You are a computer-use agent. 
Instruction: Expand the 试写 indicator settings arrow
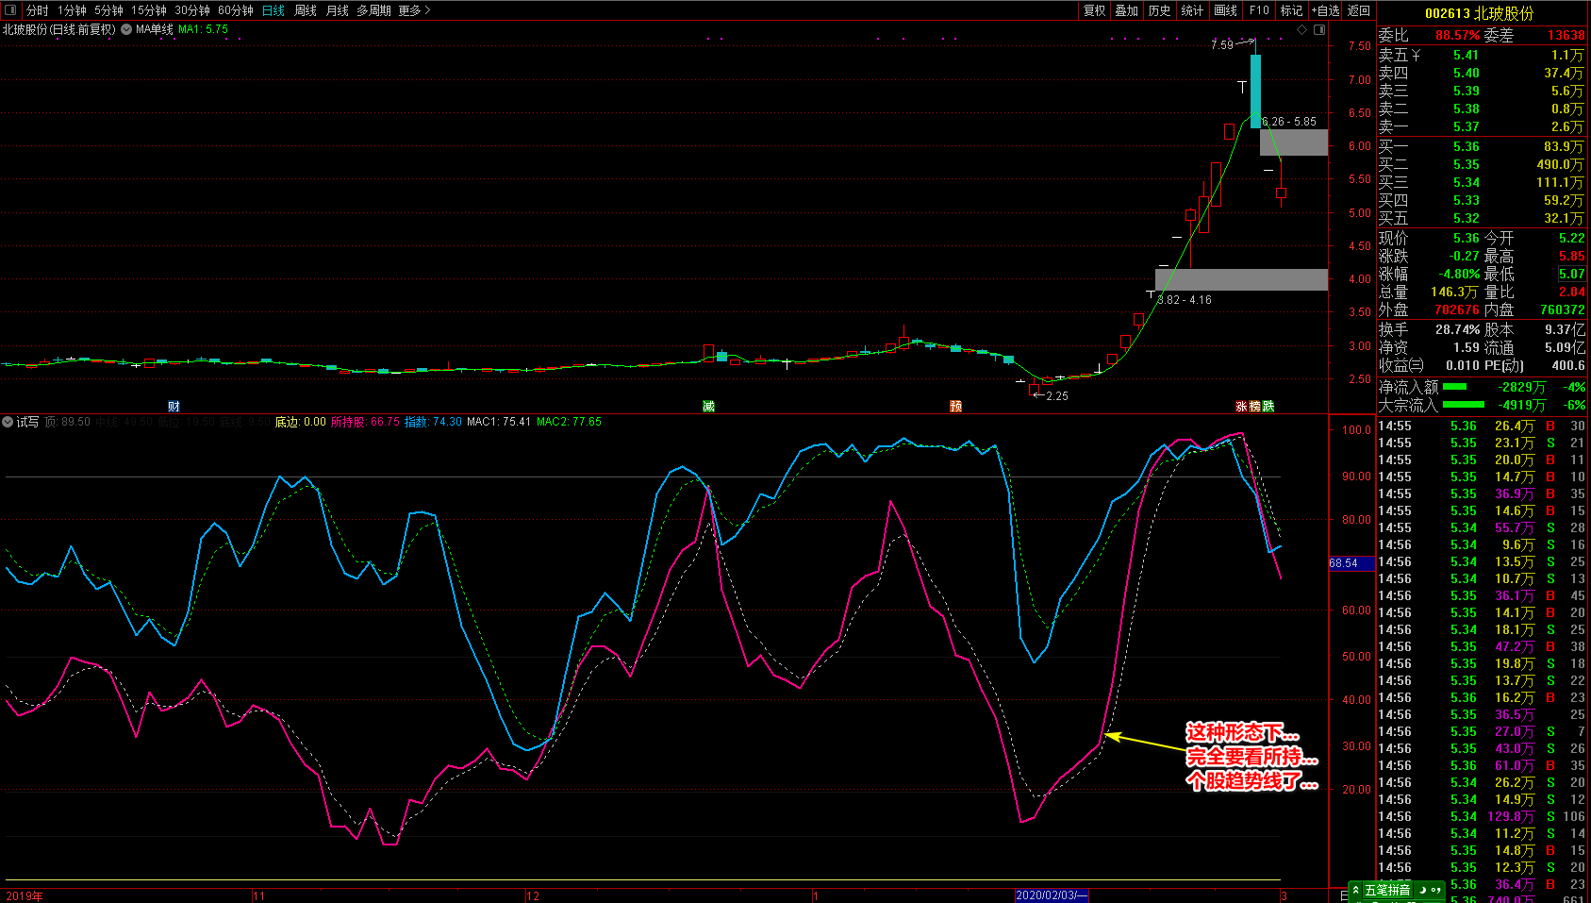pos(8,422)
